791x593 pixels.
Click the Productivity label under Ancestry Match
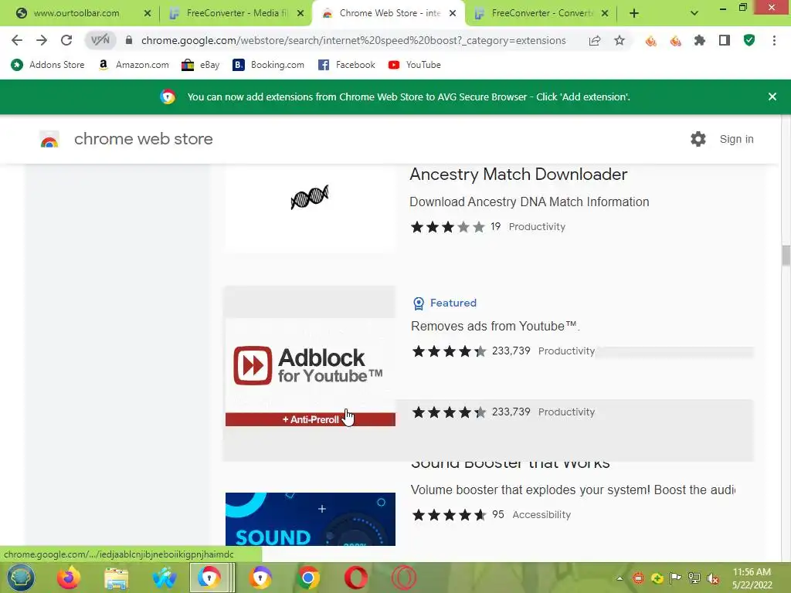(x=537, y=227)
